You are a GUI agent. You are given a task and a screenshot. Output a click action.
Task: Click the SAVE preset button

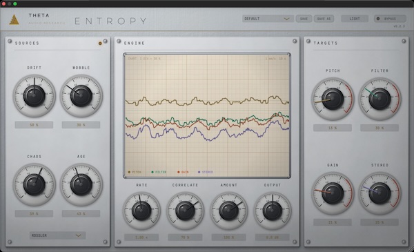304,19
